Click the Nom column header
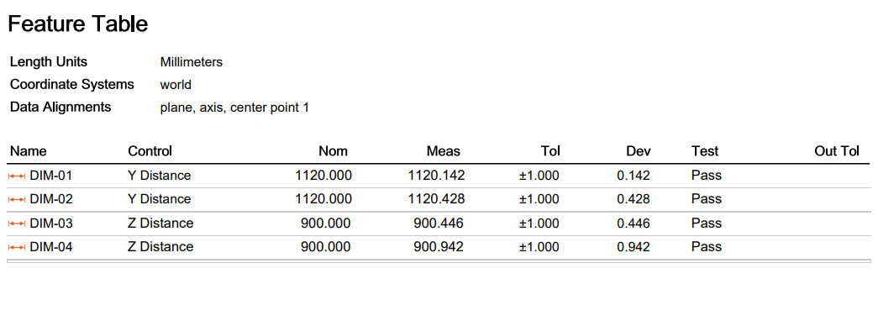Image resolution: width=878 pixels, height=321 pixels. pos(334,151)
